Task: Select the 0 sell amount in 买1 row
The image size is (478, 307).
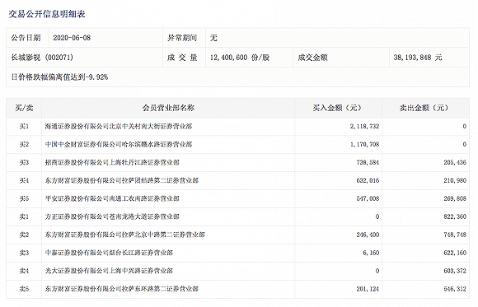Action: [x=464, y=127]
